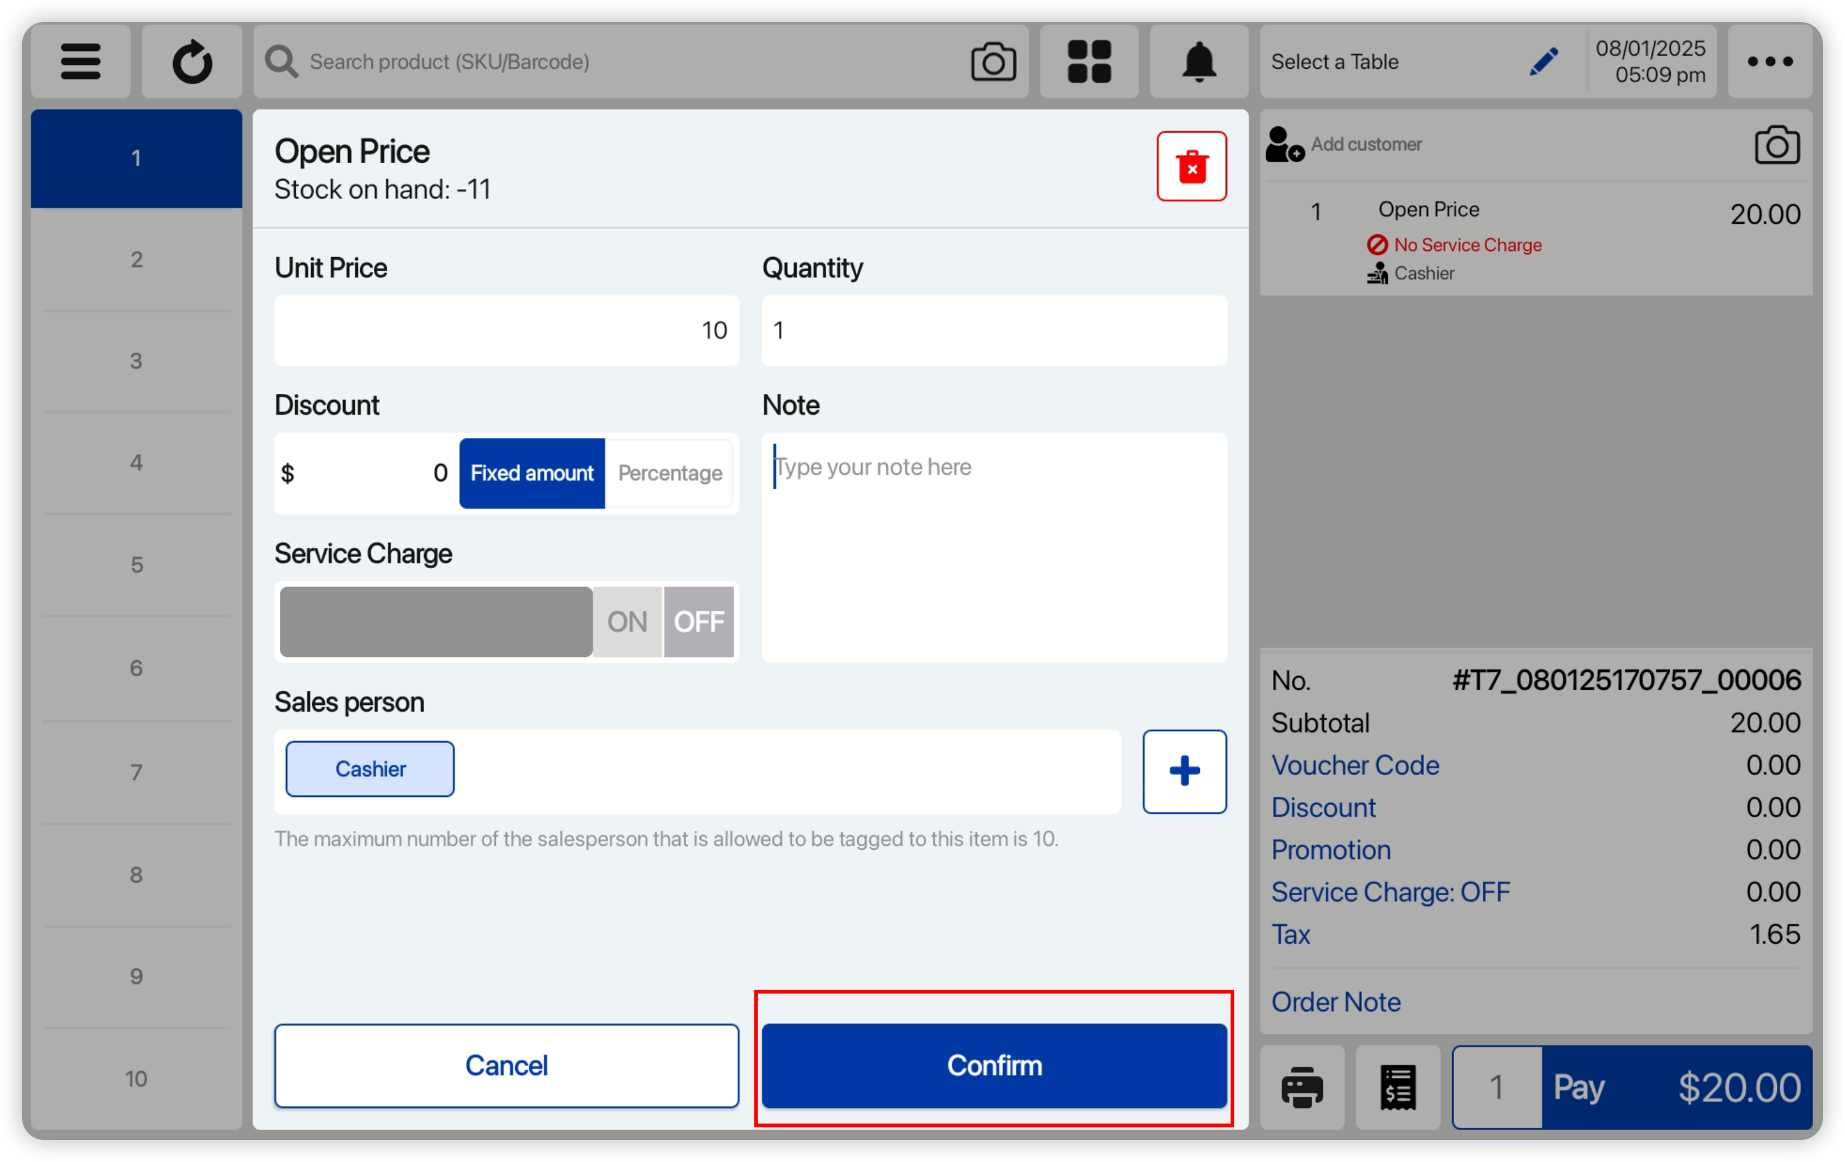
Task: Click the No Service Charge indicator
Action: tap(1454, 245)
